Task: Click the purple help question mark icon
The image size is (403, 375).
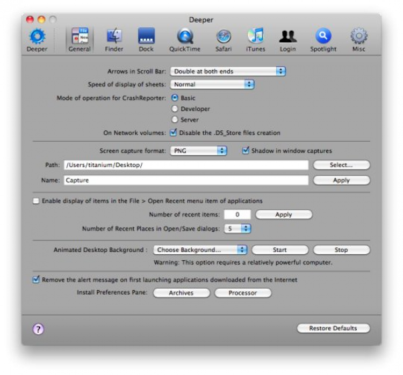Action: (38, 329)
